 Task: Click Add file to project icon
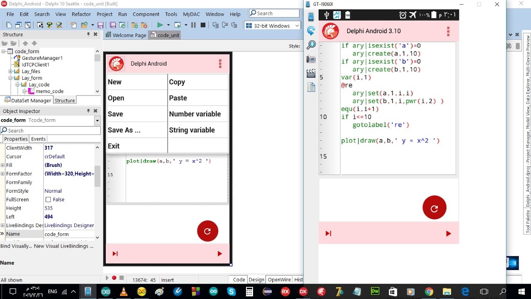point(135,25)
